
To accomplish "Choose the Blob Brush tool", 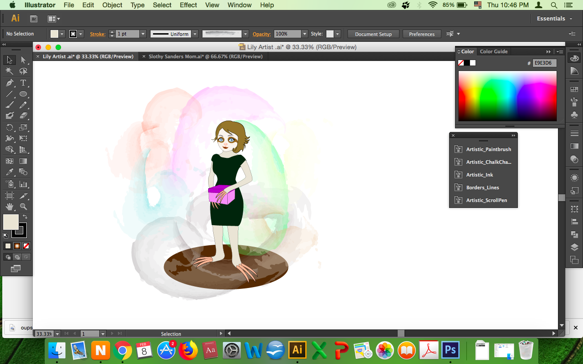I will [x=9, y=116].
